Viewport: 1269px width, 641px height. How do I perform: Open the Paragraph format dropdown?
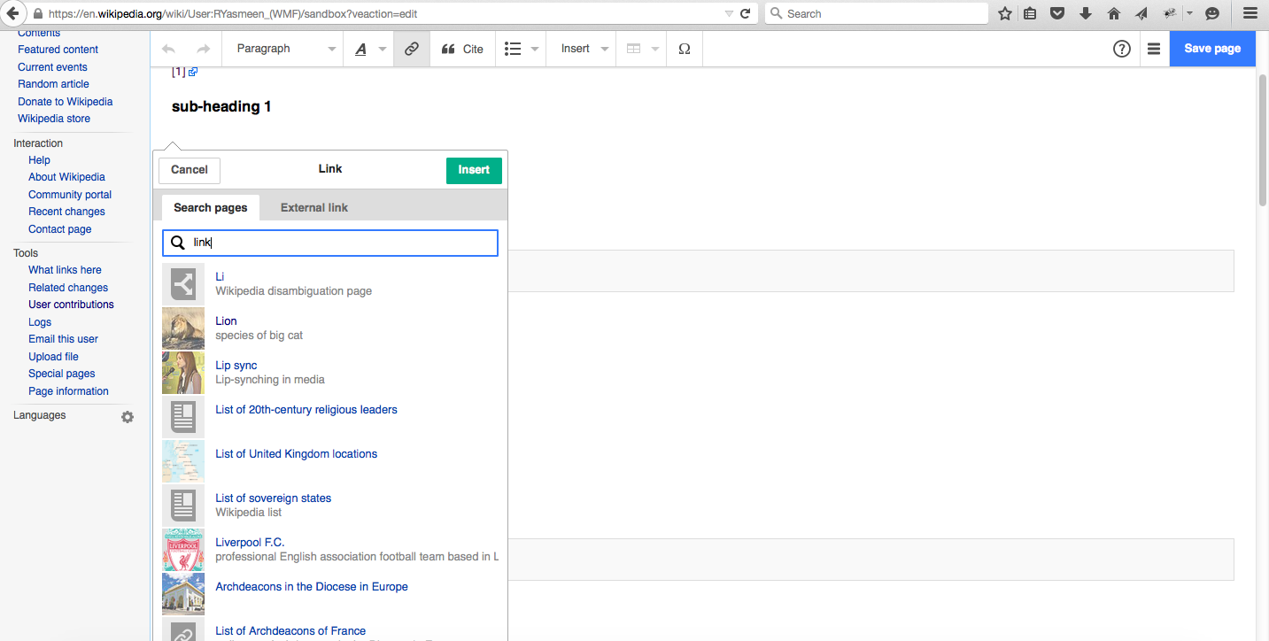point(282,49)
